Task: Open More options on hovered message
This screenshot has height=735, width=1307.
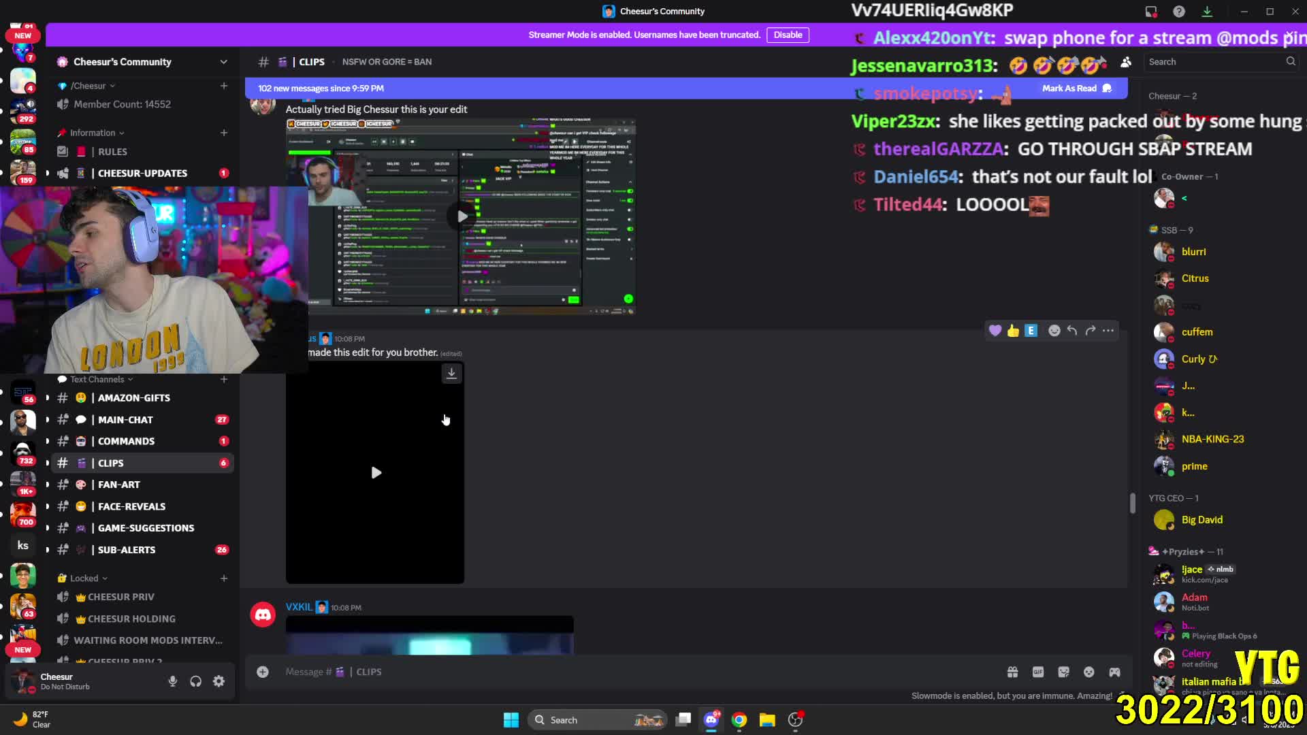Action: pyautogui.click(x=1108, y=331)
